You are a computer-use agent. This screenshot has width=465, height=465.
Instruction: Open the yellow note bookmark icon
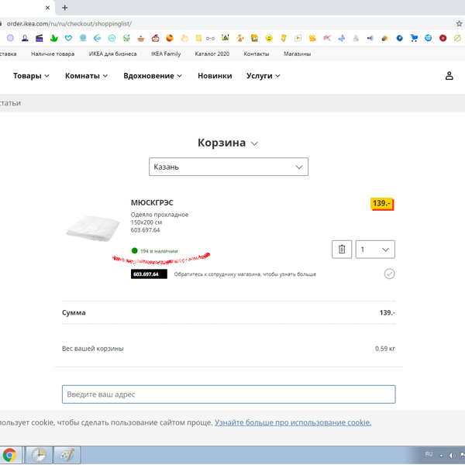198,38
